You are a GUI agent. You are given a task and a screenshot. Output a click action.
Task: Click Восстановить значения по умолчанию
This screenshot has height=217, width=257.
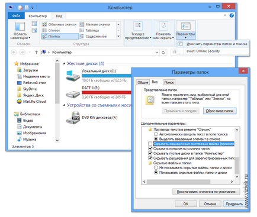click(x=206, y=192)
